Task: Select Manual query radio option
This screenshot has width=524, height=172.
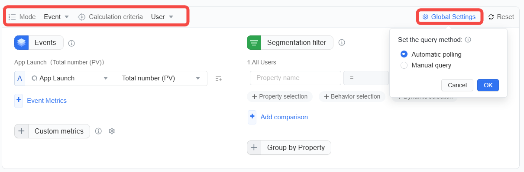Action: (404, 65)
